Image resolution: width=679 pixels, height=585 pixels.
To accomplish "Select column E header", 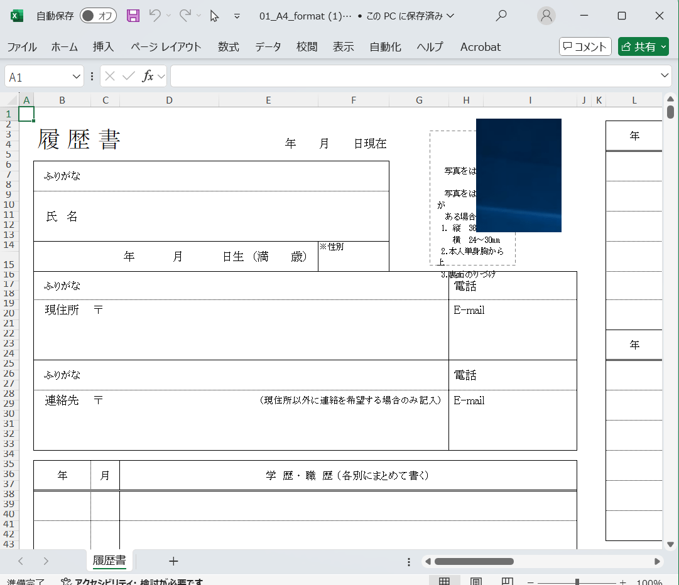I will (x=268, y=100).
